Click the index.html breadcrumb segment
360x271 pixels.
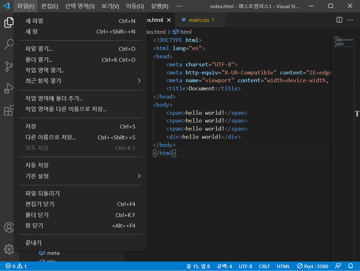coord(156,32)
